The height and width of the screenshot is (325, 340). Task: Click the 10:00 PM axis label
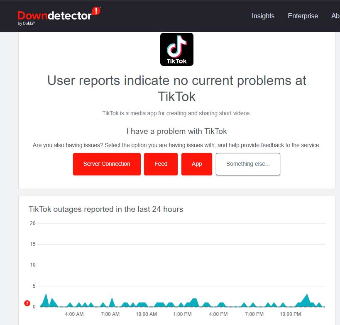click(x=290, y=314)
